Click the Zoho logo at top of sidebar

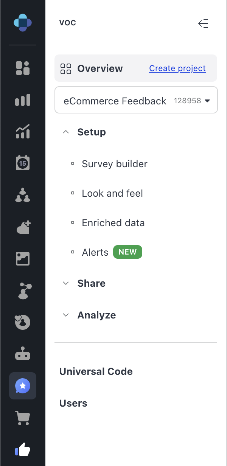23,23
